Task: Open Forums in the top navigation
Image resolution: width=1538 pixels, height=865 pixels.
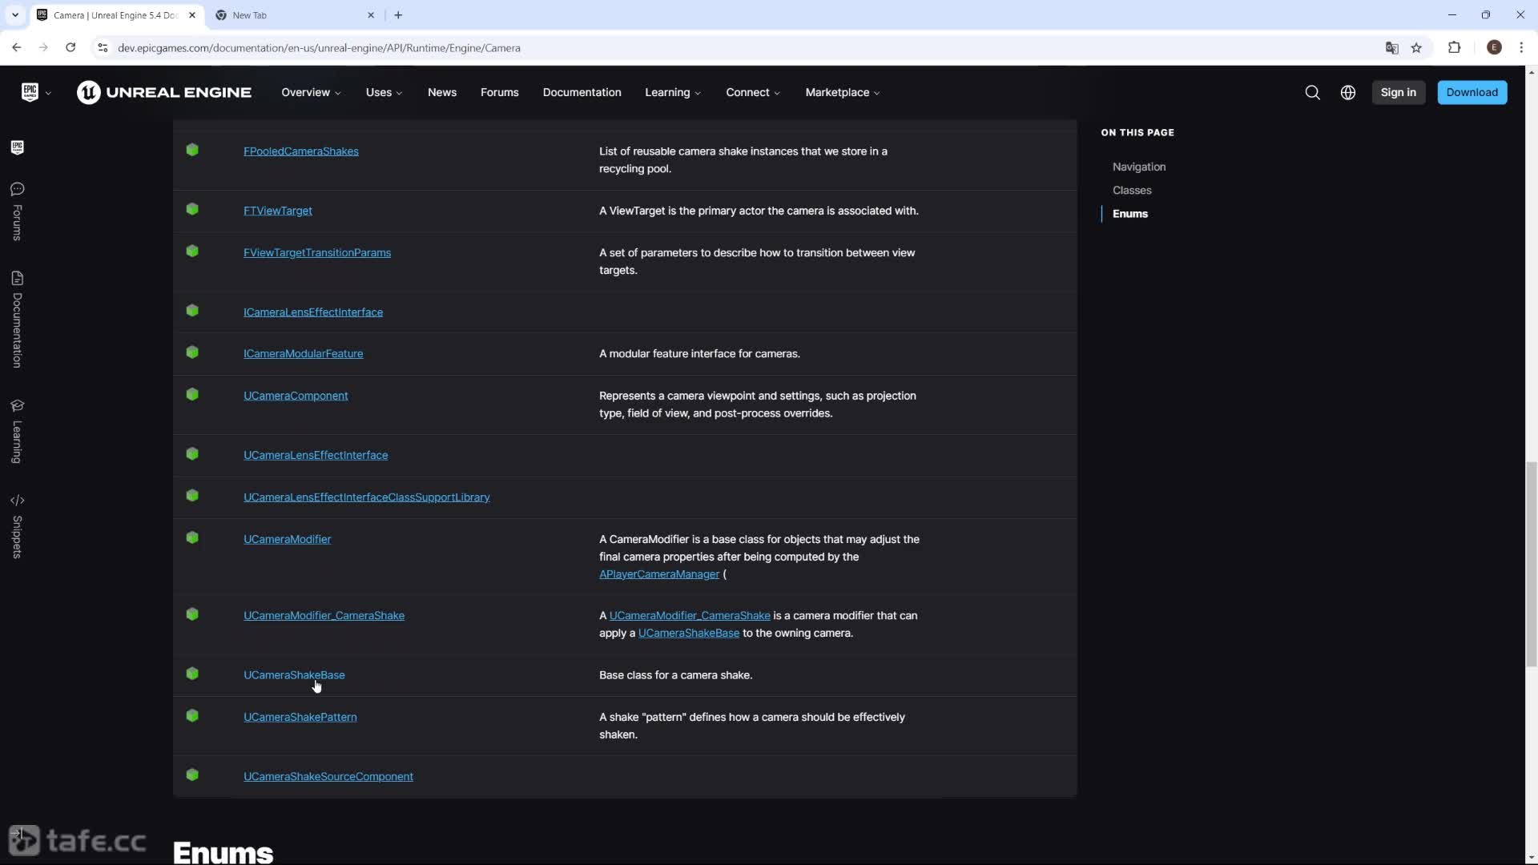Action: (x=500, y=92)
